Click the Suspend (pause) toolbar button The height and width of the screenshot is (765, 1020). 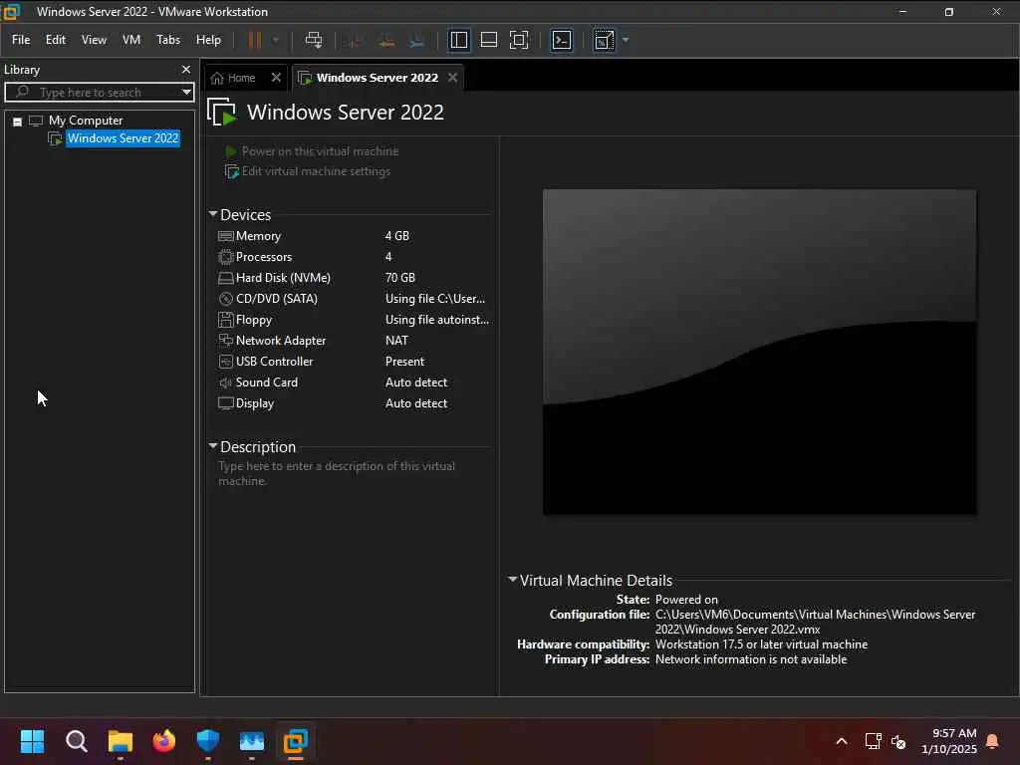[x=254, y=40]
